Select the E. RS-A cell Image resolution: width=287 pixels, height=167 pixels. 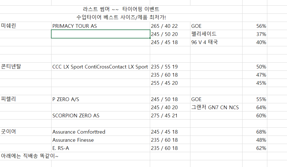pyautogui.click(x=61, y=148)
